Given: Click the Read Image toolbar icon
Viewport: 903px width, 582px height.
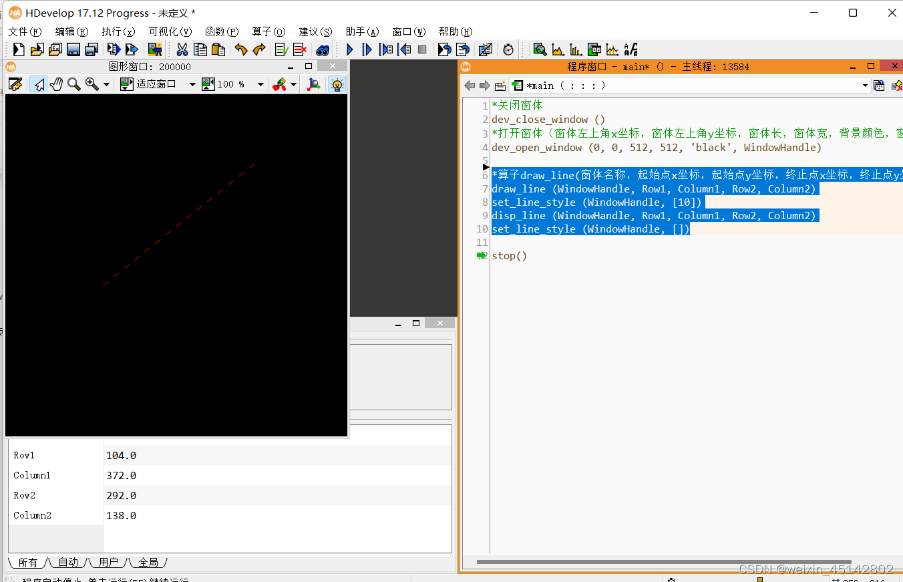Looking at the screenshot, I should coord(155,49).
